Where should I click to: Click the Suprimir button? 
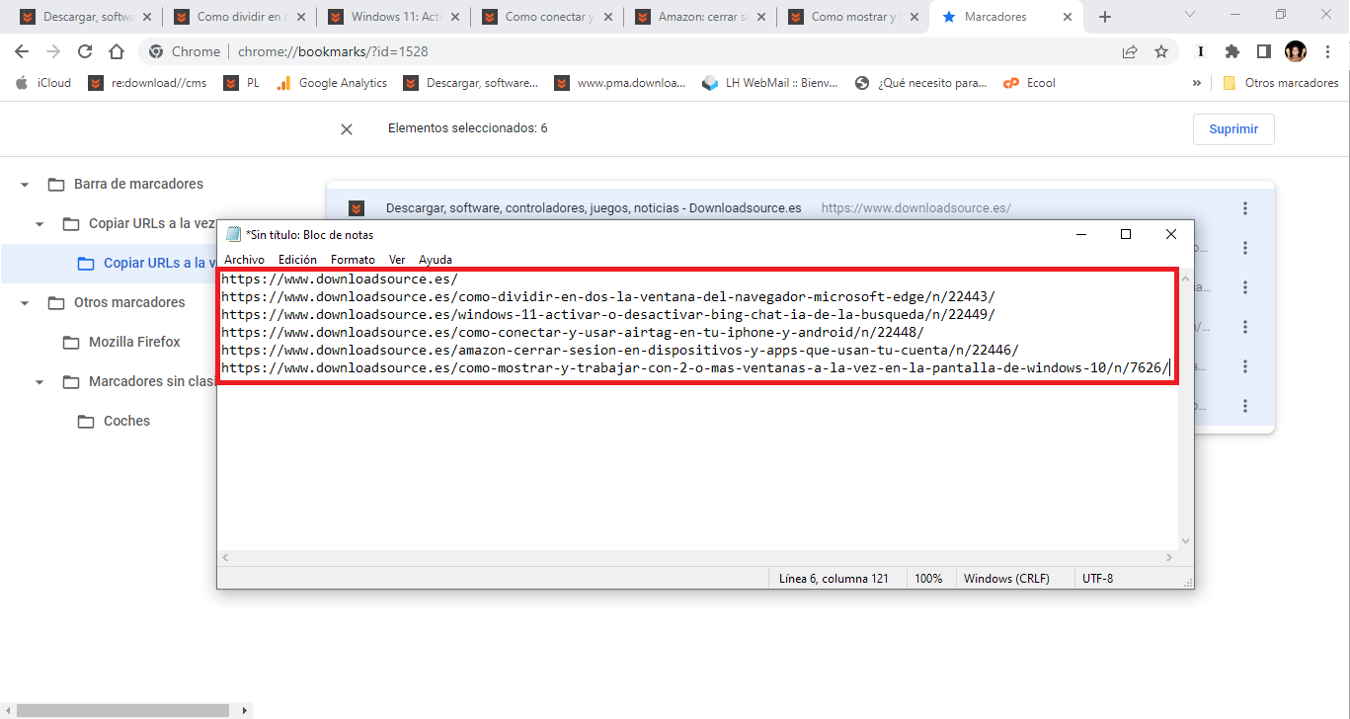click(1233, 129)
